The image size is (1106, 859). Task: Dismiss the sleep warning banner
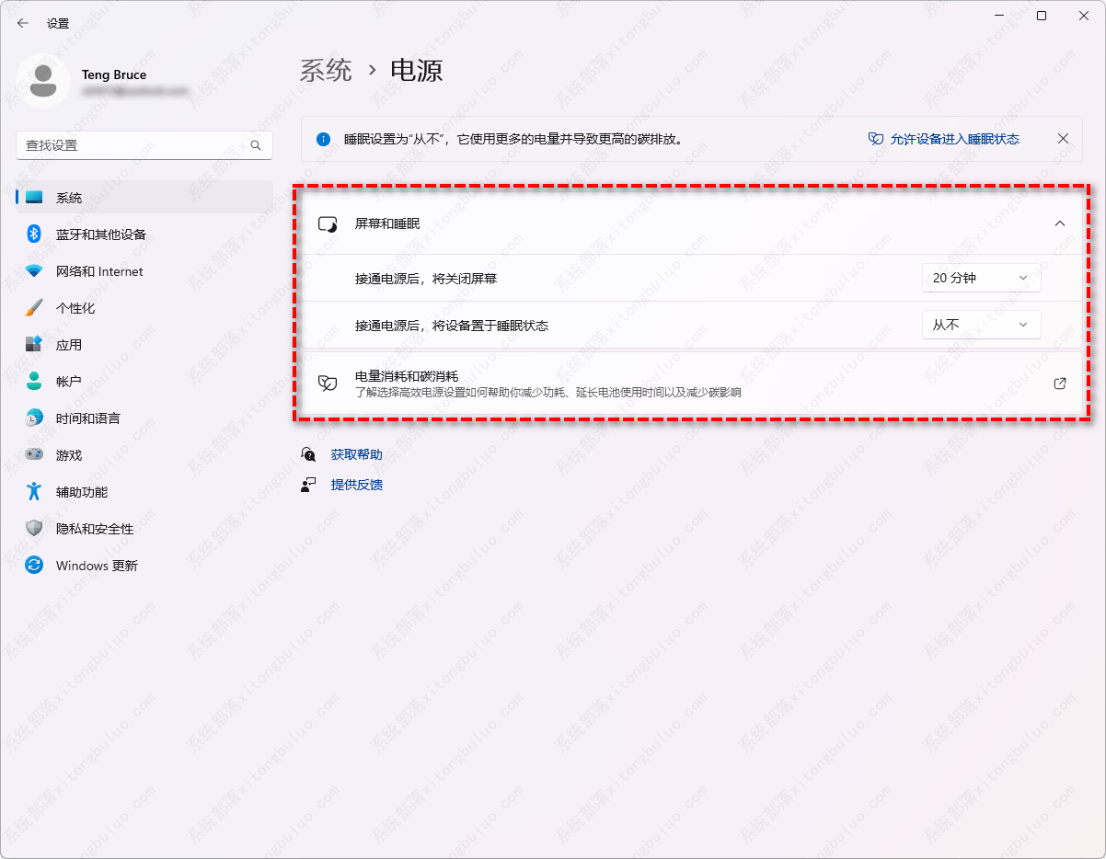1063,139
